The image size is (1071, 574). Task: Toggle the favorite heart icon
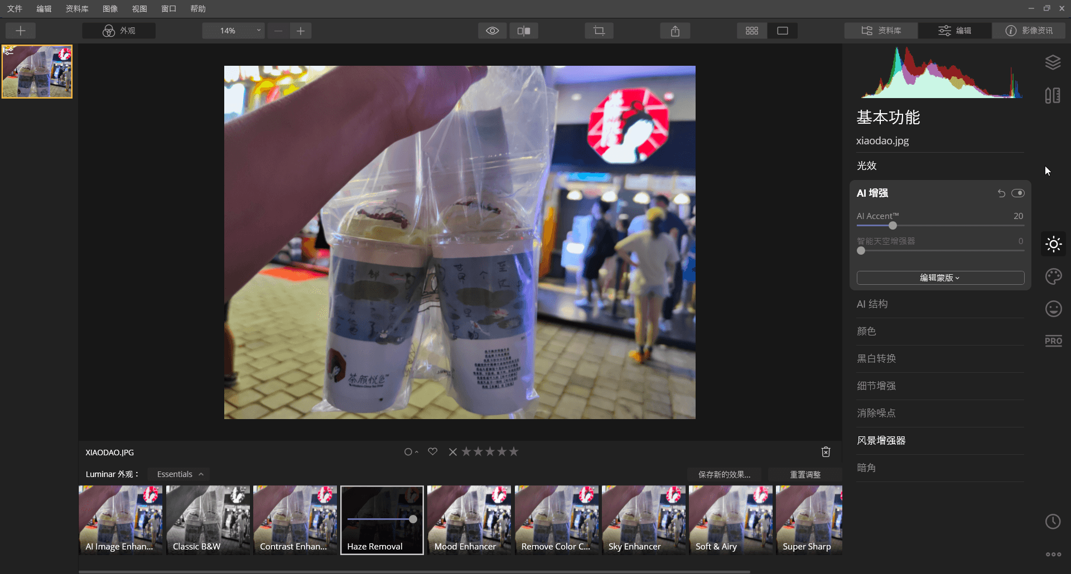point(432,451)
